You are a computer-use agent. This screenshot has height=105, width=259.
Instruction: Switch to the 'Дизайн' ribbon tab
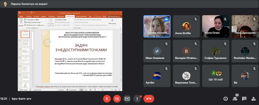point(44,16)
